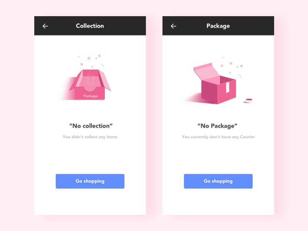
Task: Click the Collection header title
Action: pos(90,26)
